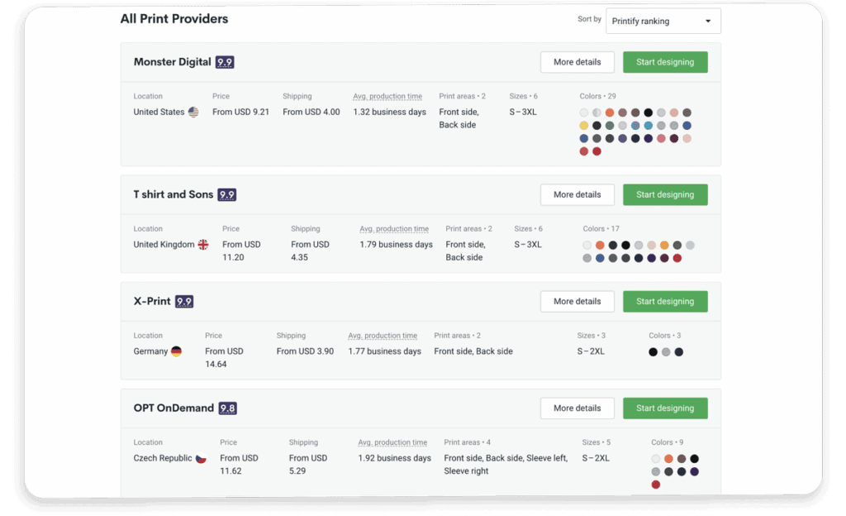The image size is (846, 516).
Task: Open More details for Monster Digital
Action: pyautogui.click(x=577, y=62)
